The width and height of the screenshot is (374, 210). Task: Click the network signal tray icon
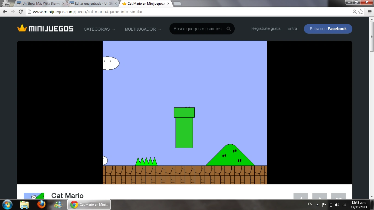[x=344, y=205]
